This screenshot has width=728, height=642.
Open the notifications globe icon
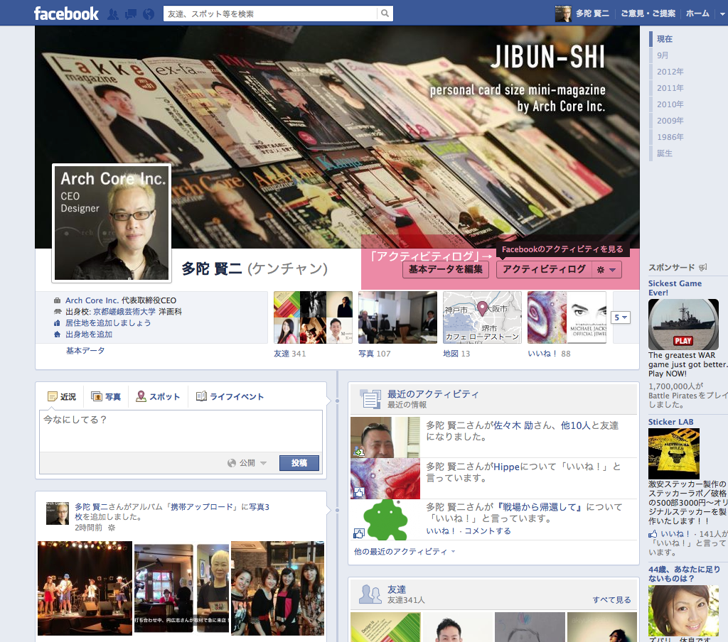tap(149, 14)
